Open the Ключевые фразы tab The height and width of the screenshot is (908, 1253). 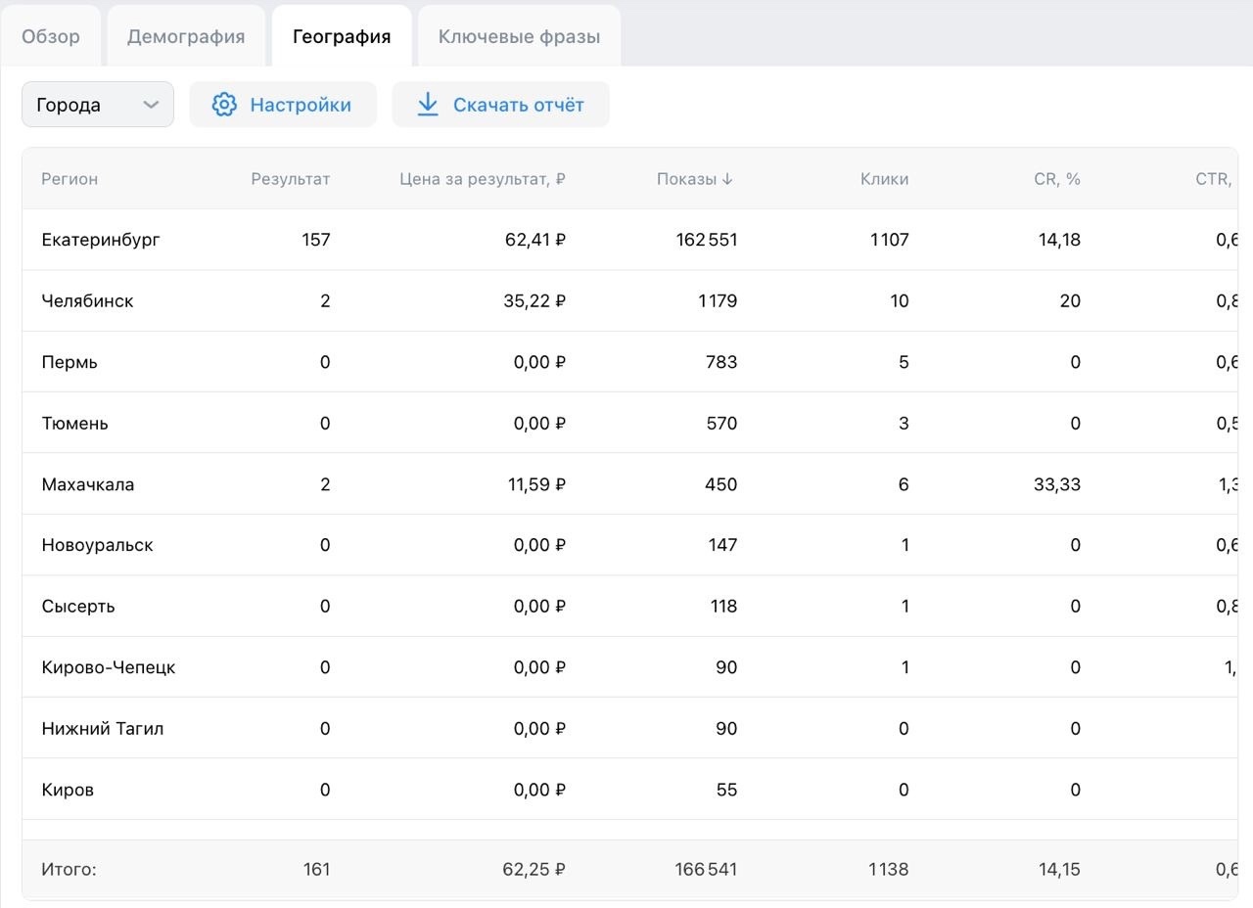(519, 36)
